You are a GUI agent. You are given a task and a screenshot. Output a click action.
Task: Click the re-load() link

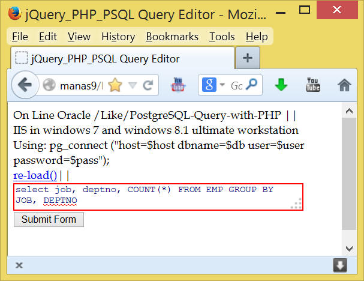point(35,175)
